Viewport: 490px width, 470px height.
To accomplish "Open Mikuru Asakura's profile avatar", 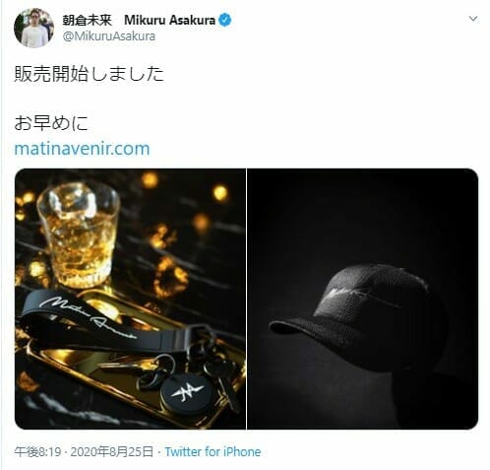I will pos(33,28).
